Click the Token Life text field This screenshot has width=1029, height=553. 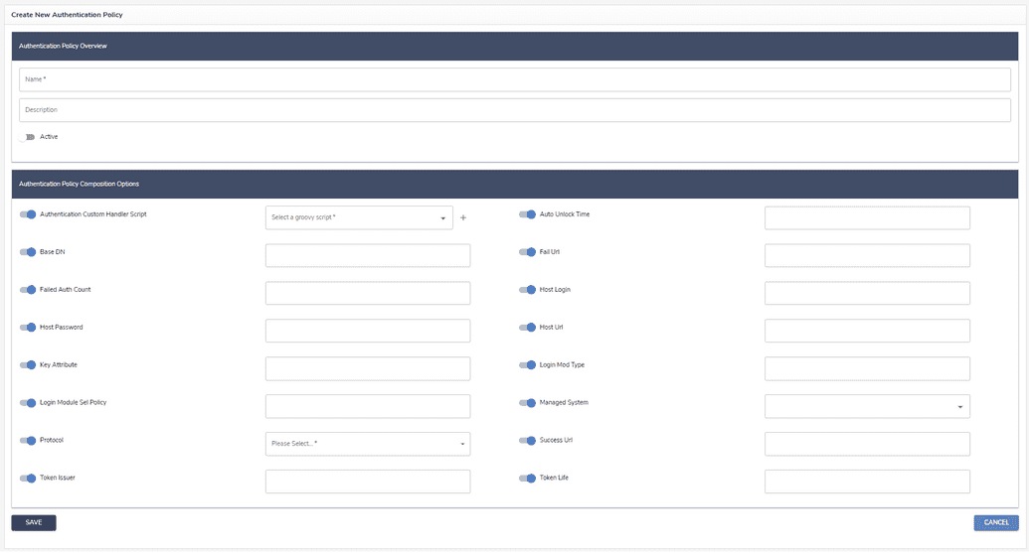867,482
